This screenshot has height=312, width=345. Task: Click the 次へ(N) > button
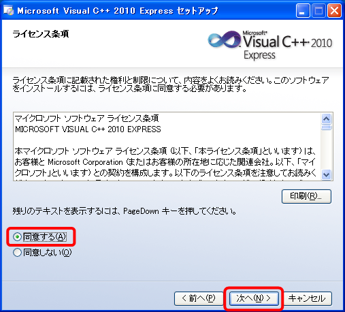click(254, 298)
